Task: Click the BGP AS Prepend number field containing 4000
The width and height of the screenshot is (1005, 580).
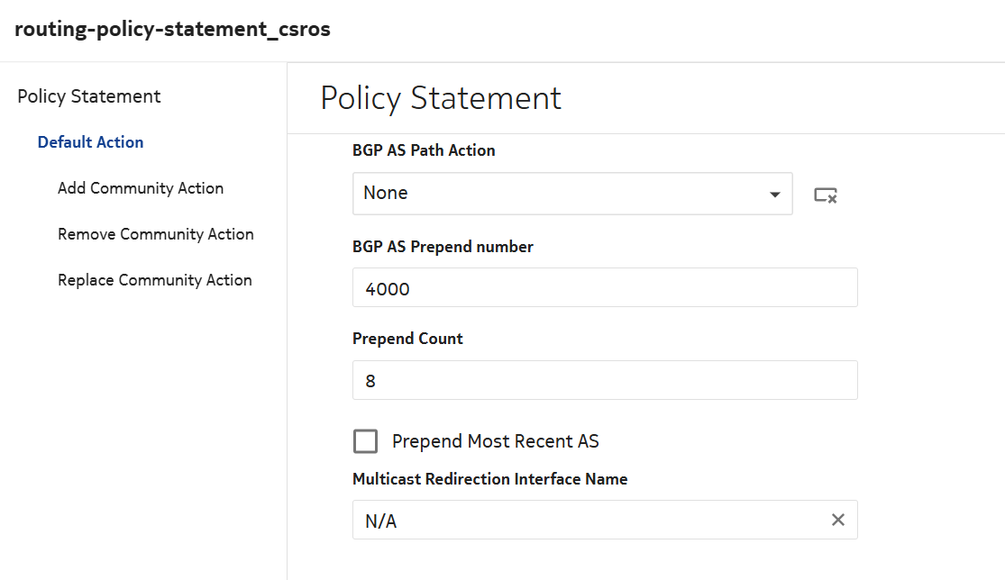Action: point(604,287)
